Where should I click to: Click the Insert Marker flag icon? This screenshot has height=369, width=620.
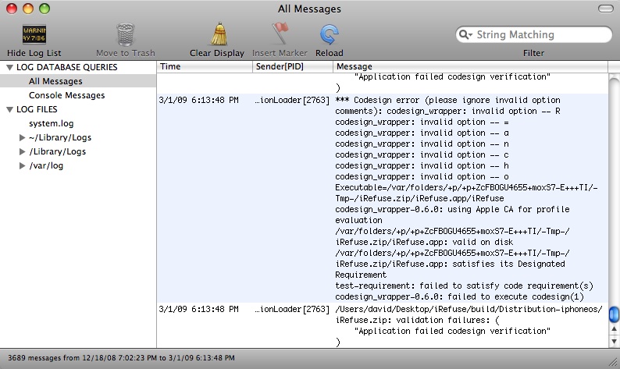tap(280, 34)
